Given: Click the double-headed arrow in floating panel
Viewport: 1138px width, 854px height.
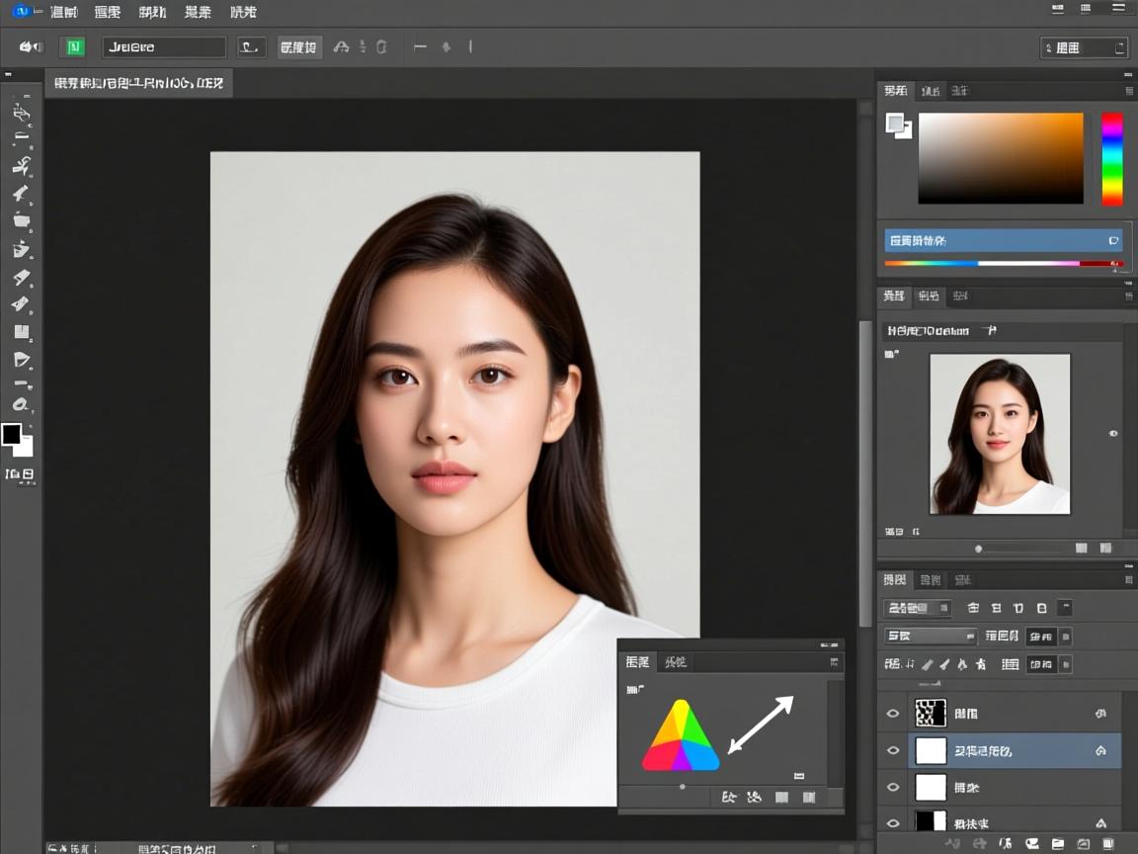Looking at the screenshot, I should (761, 725).
